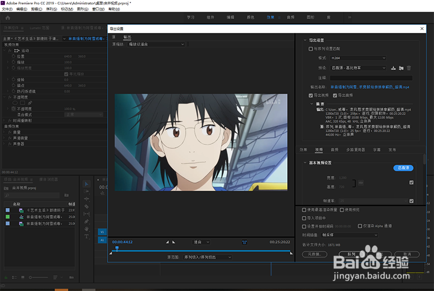Viewport: 434px width, 291px height.
Task: Select the Type tool
Action: click(x=87, y=236)
